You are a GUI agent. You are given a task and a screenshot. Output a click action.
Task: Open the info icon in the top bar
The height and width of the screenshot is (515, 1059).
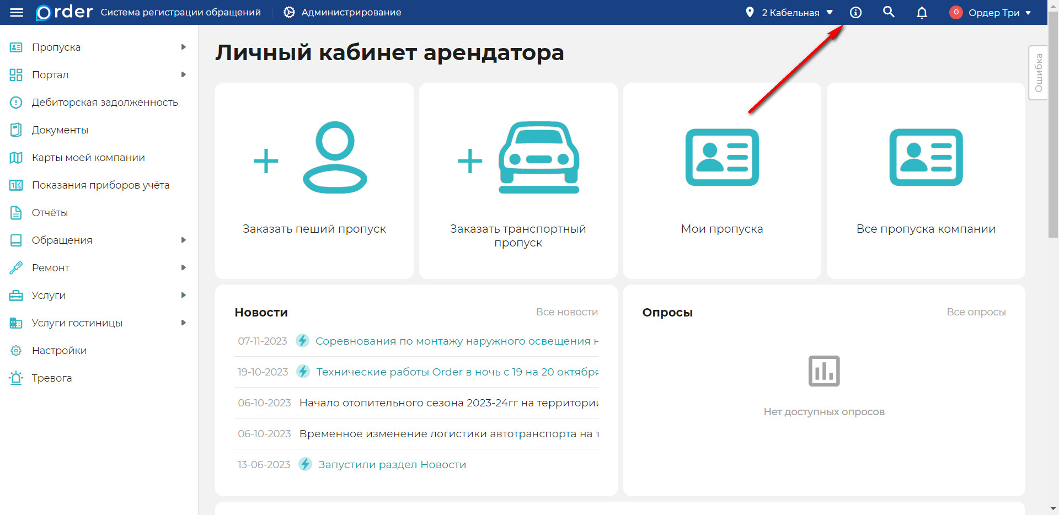click(x=855, y=12)
